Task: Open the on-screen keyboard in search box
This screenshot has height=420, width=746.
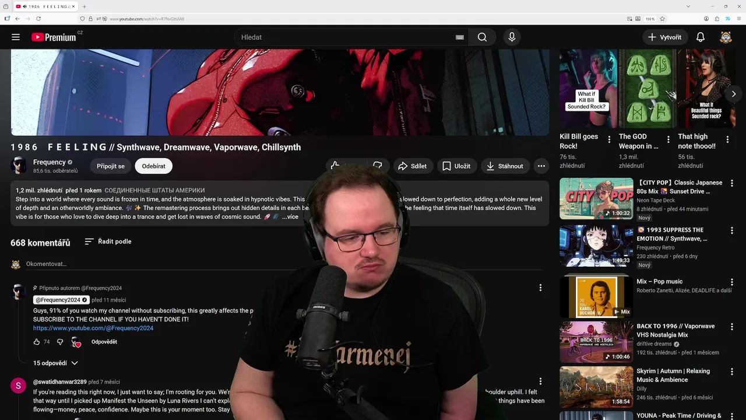Action: (459, 37)
